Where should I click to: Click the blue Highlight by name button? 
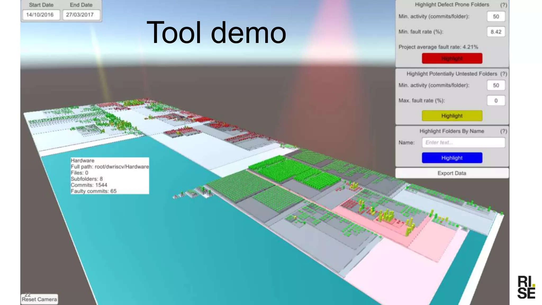(452, 158)
